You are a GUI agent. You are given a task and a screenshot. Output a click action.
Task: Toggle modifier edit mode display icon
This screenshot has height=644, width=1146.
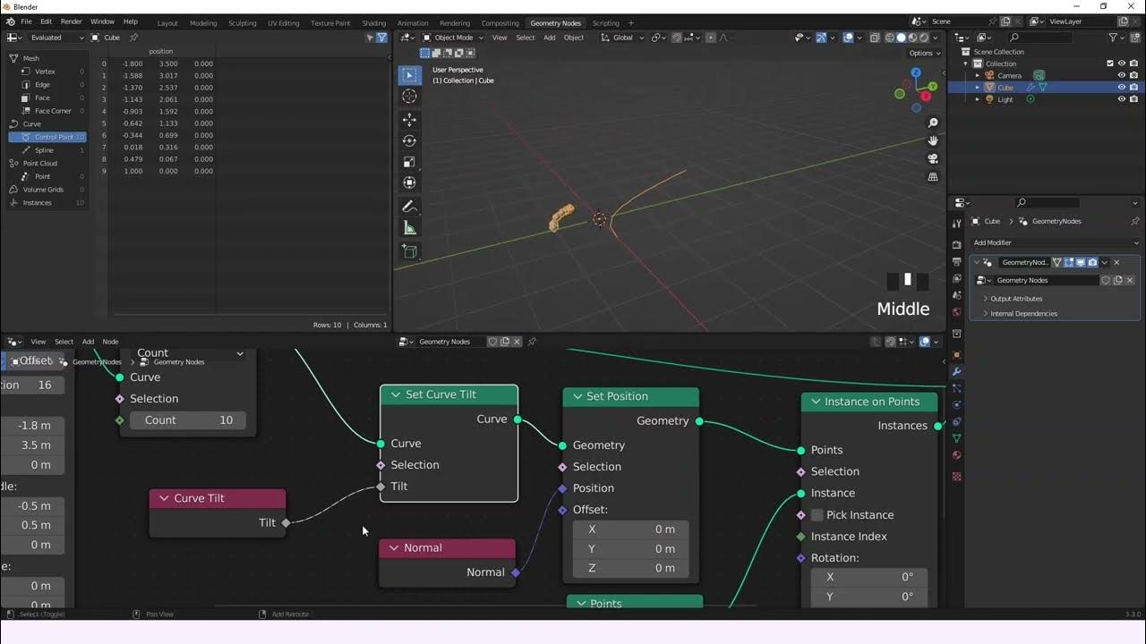[x=1069, y=262]
